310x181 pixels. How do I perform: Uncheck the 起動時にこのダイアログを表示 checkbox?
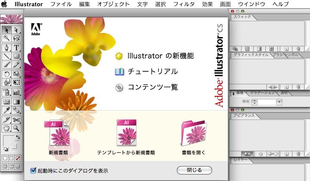[33, 170]
